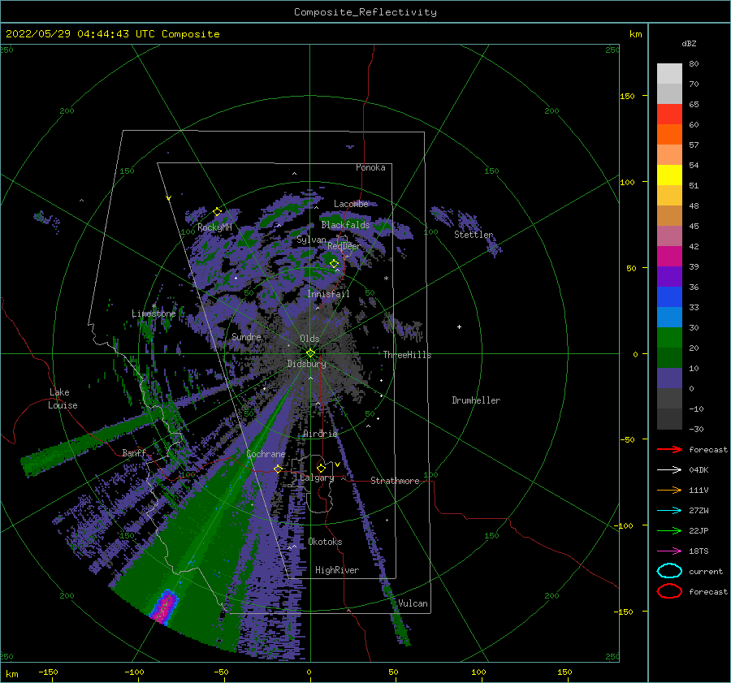Click the green 22JP arrow icon
731x683 pixels.
pyautogui.click(x=669, y=530)
